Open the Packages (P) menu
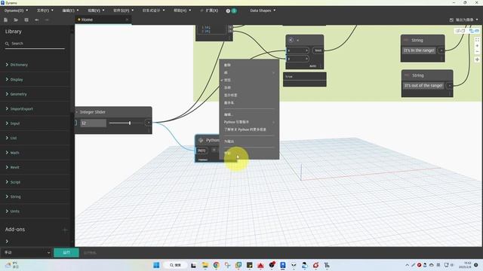 123,11
